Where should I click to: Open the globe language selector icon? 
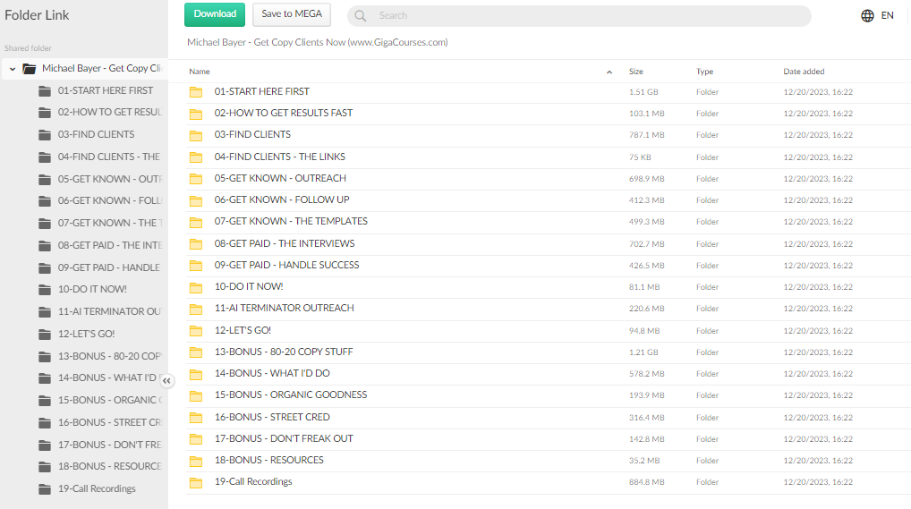pyautogui.click(x=867, y=16)
